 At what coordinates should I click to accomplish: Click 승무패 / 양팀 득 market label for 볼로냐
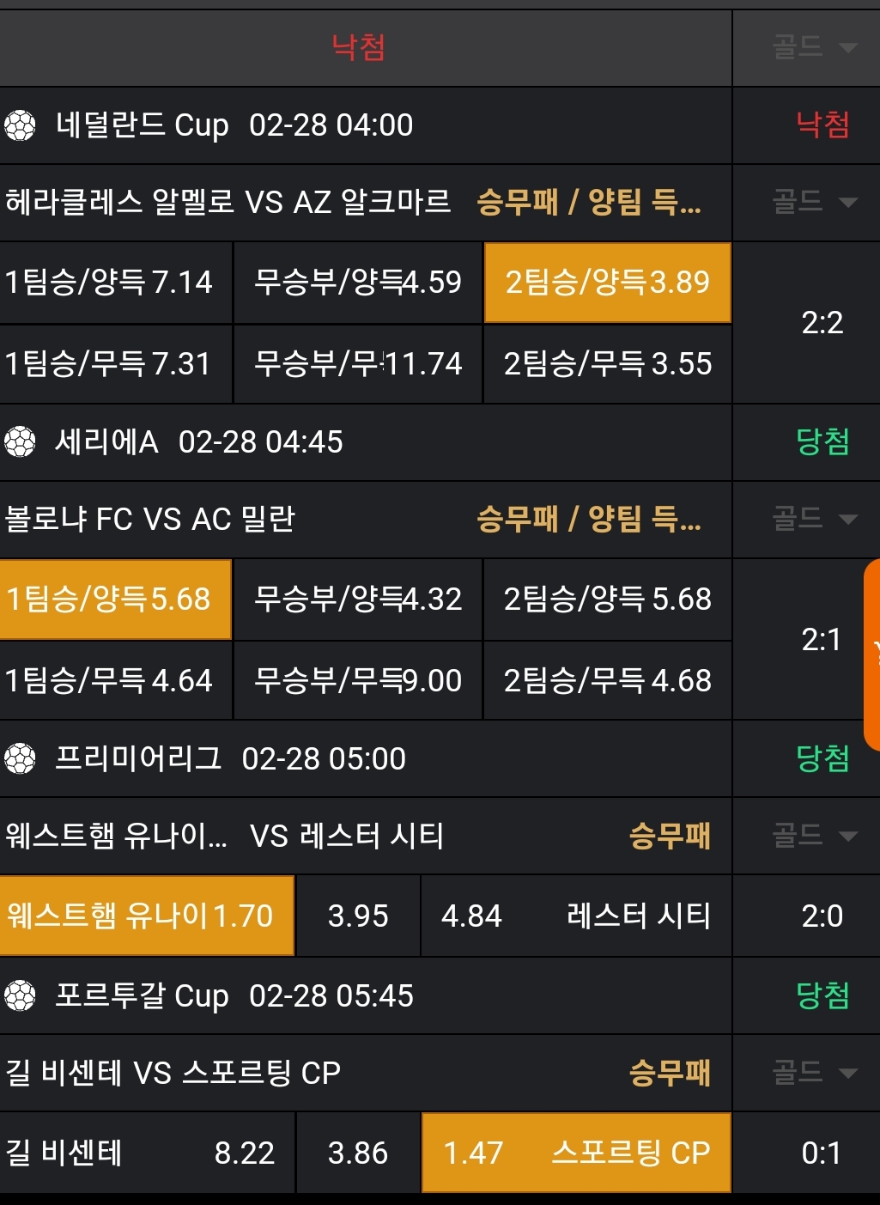click(589, 519)
